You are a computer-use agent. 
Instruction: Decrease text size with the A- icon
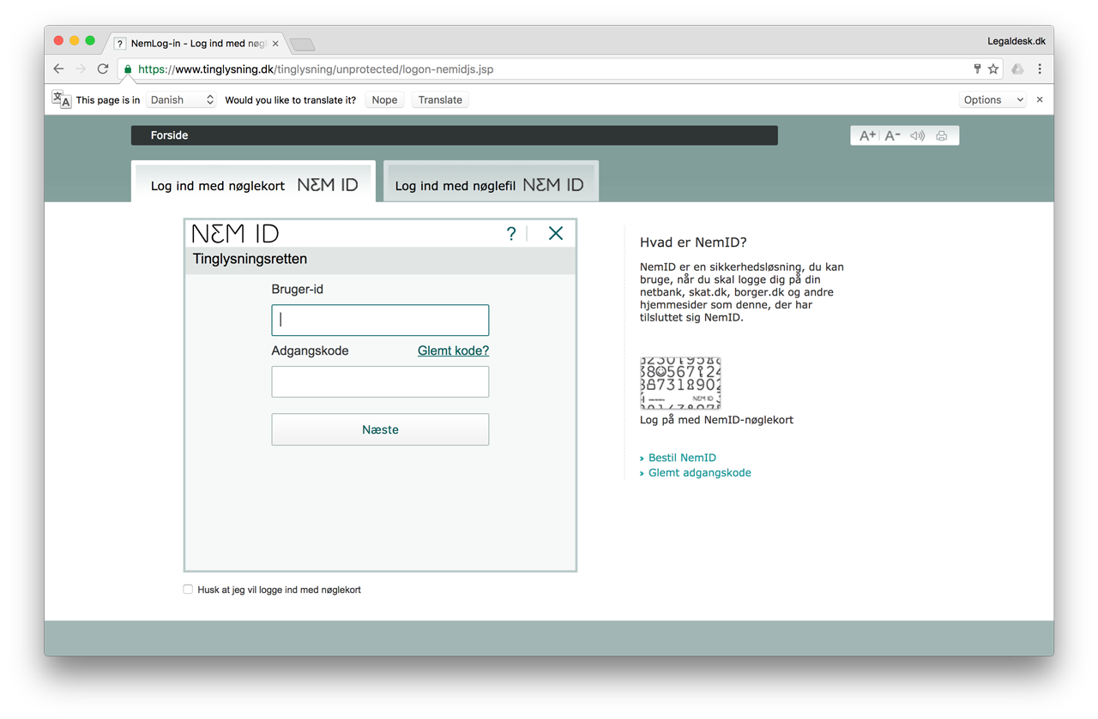coord(893,135)
